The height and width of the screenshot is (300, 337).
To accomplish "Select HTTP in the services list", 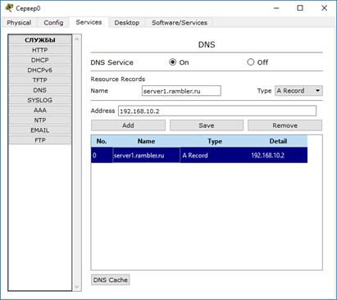I will tap(40, 50).
